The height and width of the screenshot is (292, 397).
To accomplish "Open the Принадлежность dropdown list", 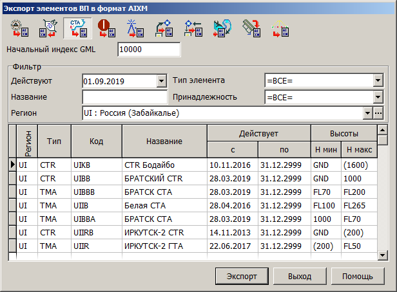I will [378, 97].
